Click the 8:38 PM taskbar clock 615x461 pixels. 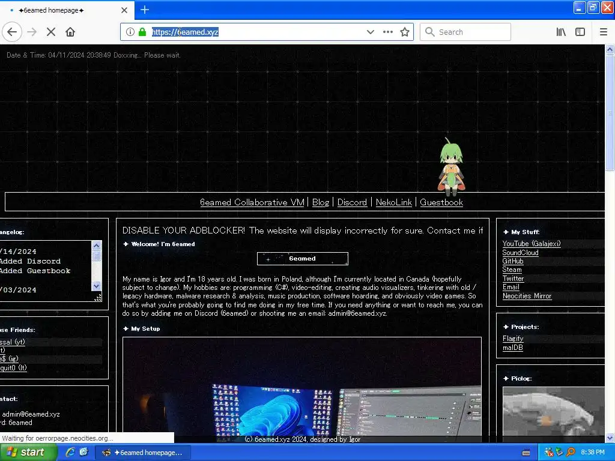click(x=593, y=453)
